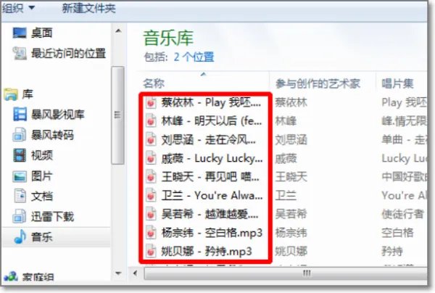Select the 库 library folder icon
This screenshot has width=435, height=293.
click(x=11, y=94)
